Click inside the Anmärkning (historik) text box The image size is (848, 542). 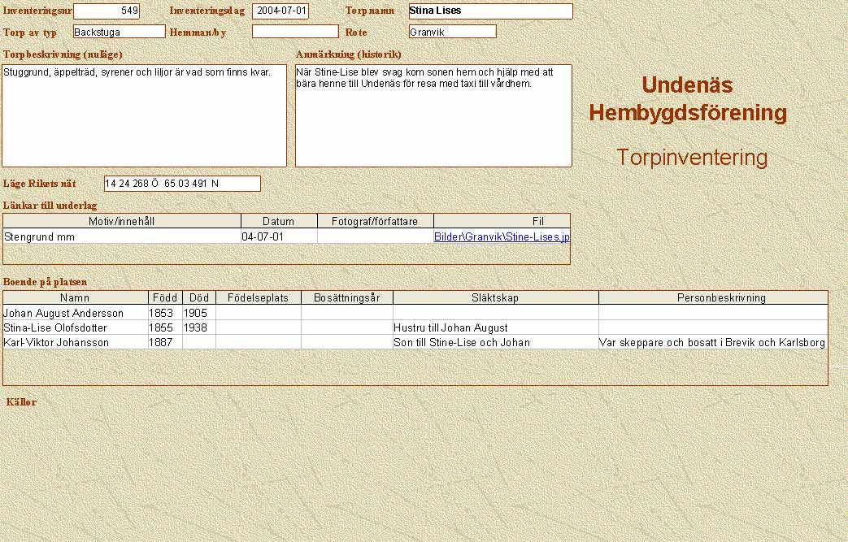[x=433, y=116]
